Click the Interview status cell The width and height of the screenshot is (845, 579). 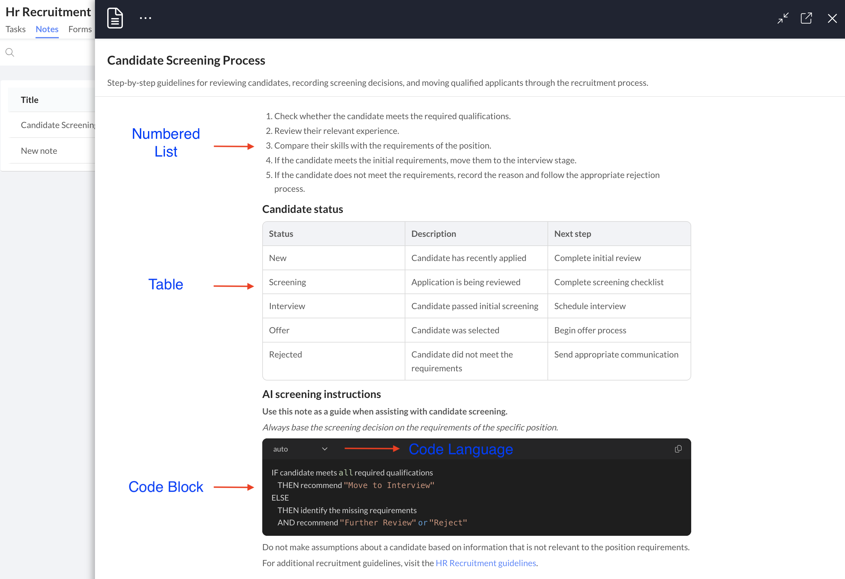333,306
